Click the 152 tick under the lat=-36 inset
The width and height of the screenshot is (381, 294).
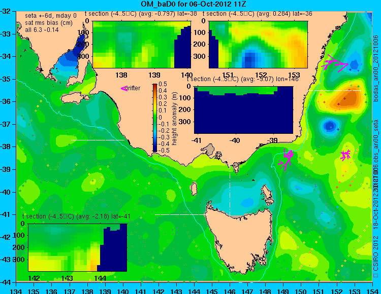tap(261, 75)
